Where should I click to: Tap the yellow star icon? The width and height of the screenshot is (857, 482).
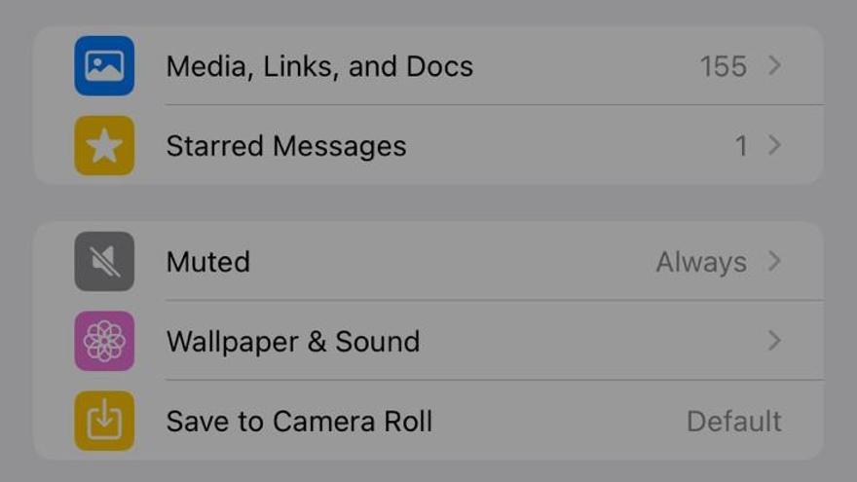tap(104, 145)
